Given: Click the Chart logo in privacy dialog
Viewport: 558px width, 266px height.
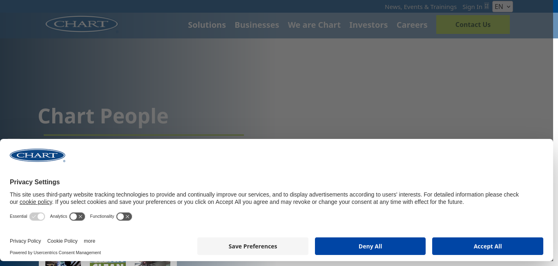Looking at the screenshot, I should click(38, 156).
